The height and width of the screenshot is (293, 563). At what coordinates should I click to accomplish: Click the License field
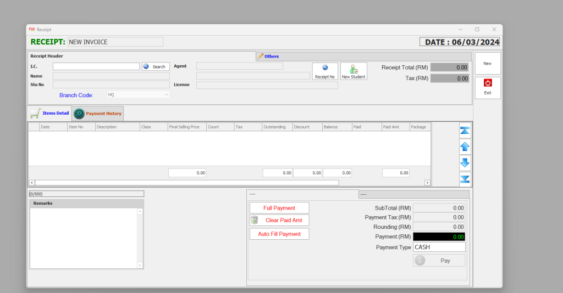(267, 85)
